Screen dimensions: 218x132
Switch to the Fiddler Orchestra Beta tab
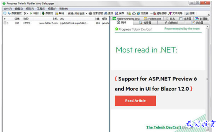[126, 19]
